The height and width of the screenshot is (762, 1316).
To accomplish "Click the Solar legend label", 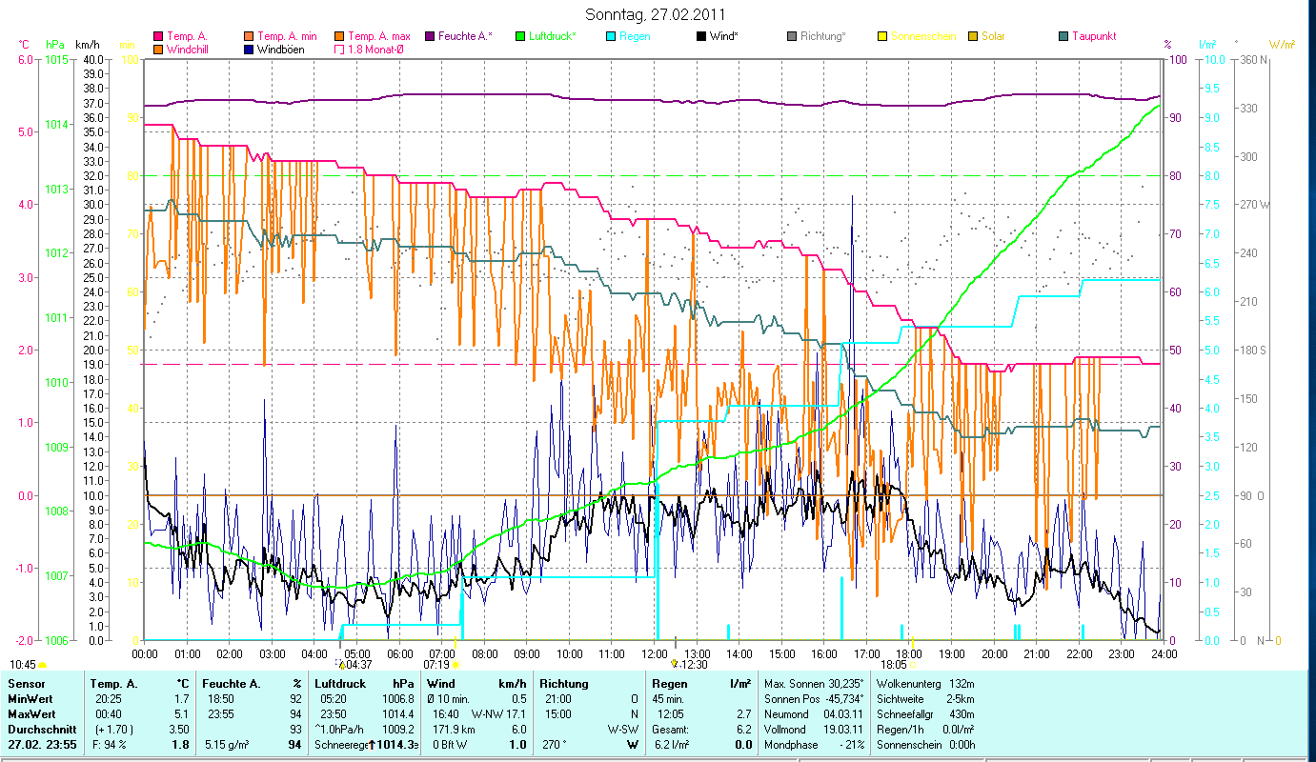I will point(992,36).
